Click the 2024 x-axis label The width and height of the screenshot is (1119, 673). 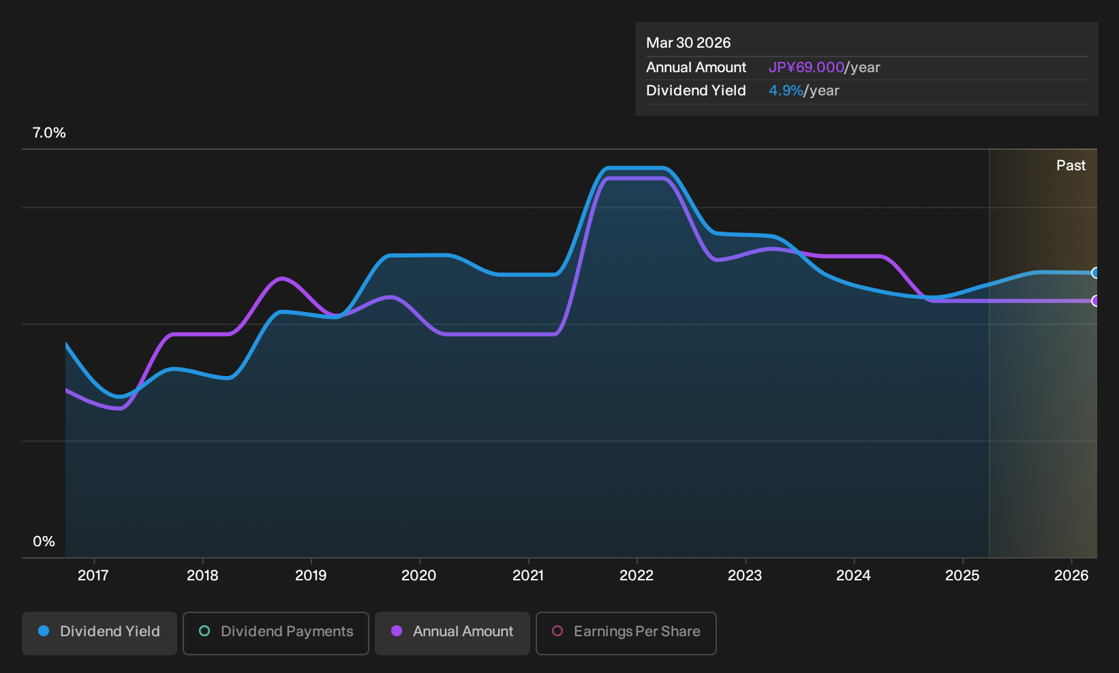[853, 576]
